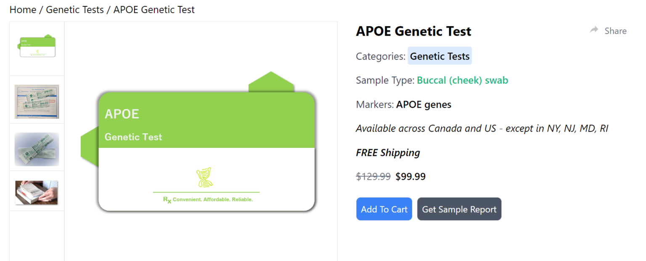The image size is (646, 261).
Task: Navigate to Home via breadcrumb
Action: point(23,9)
